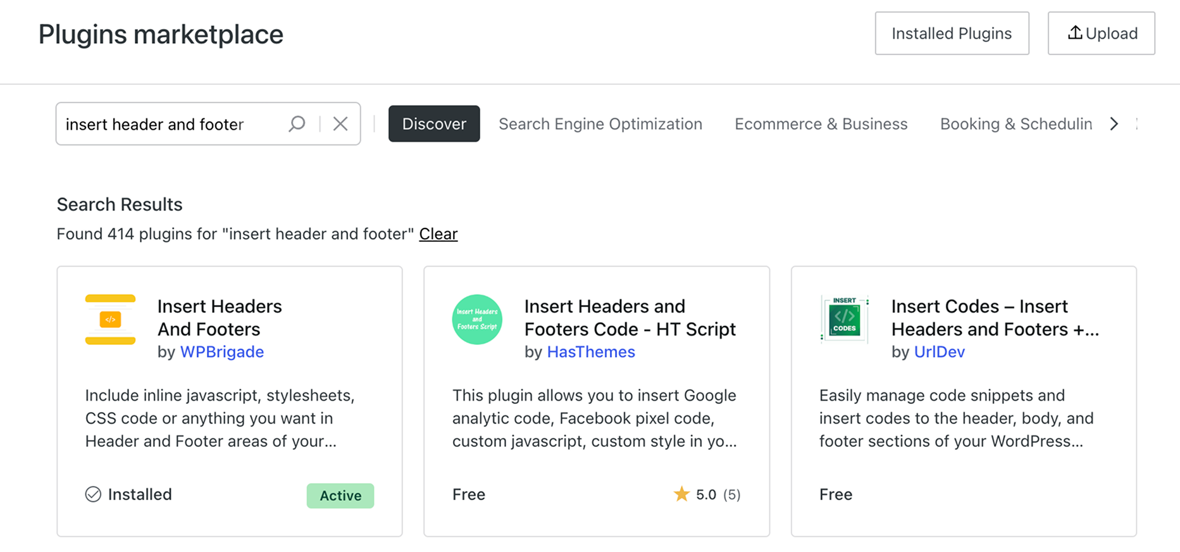Image resolution: width=1180 pixels, height=552 pixels.
Task: Click the Upload button
Action: pos(1101,34)
